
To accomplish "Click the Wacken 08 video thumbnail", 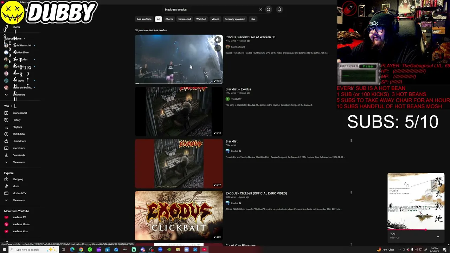I will 179,59.
